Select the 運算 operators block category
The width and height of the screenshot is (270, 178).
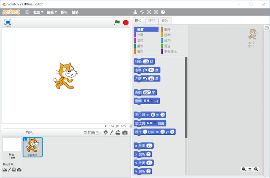tap(173, 46)
